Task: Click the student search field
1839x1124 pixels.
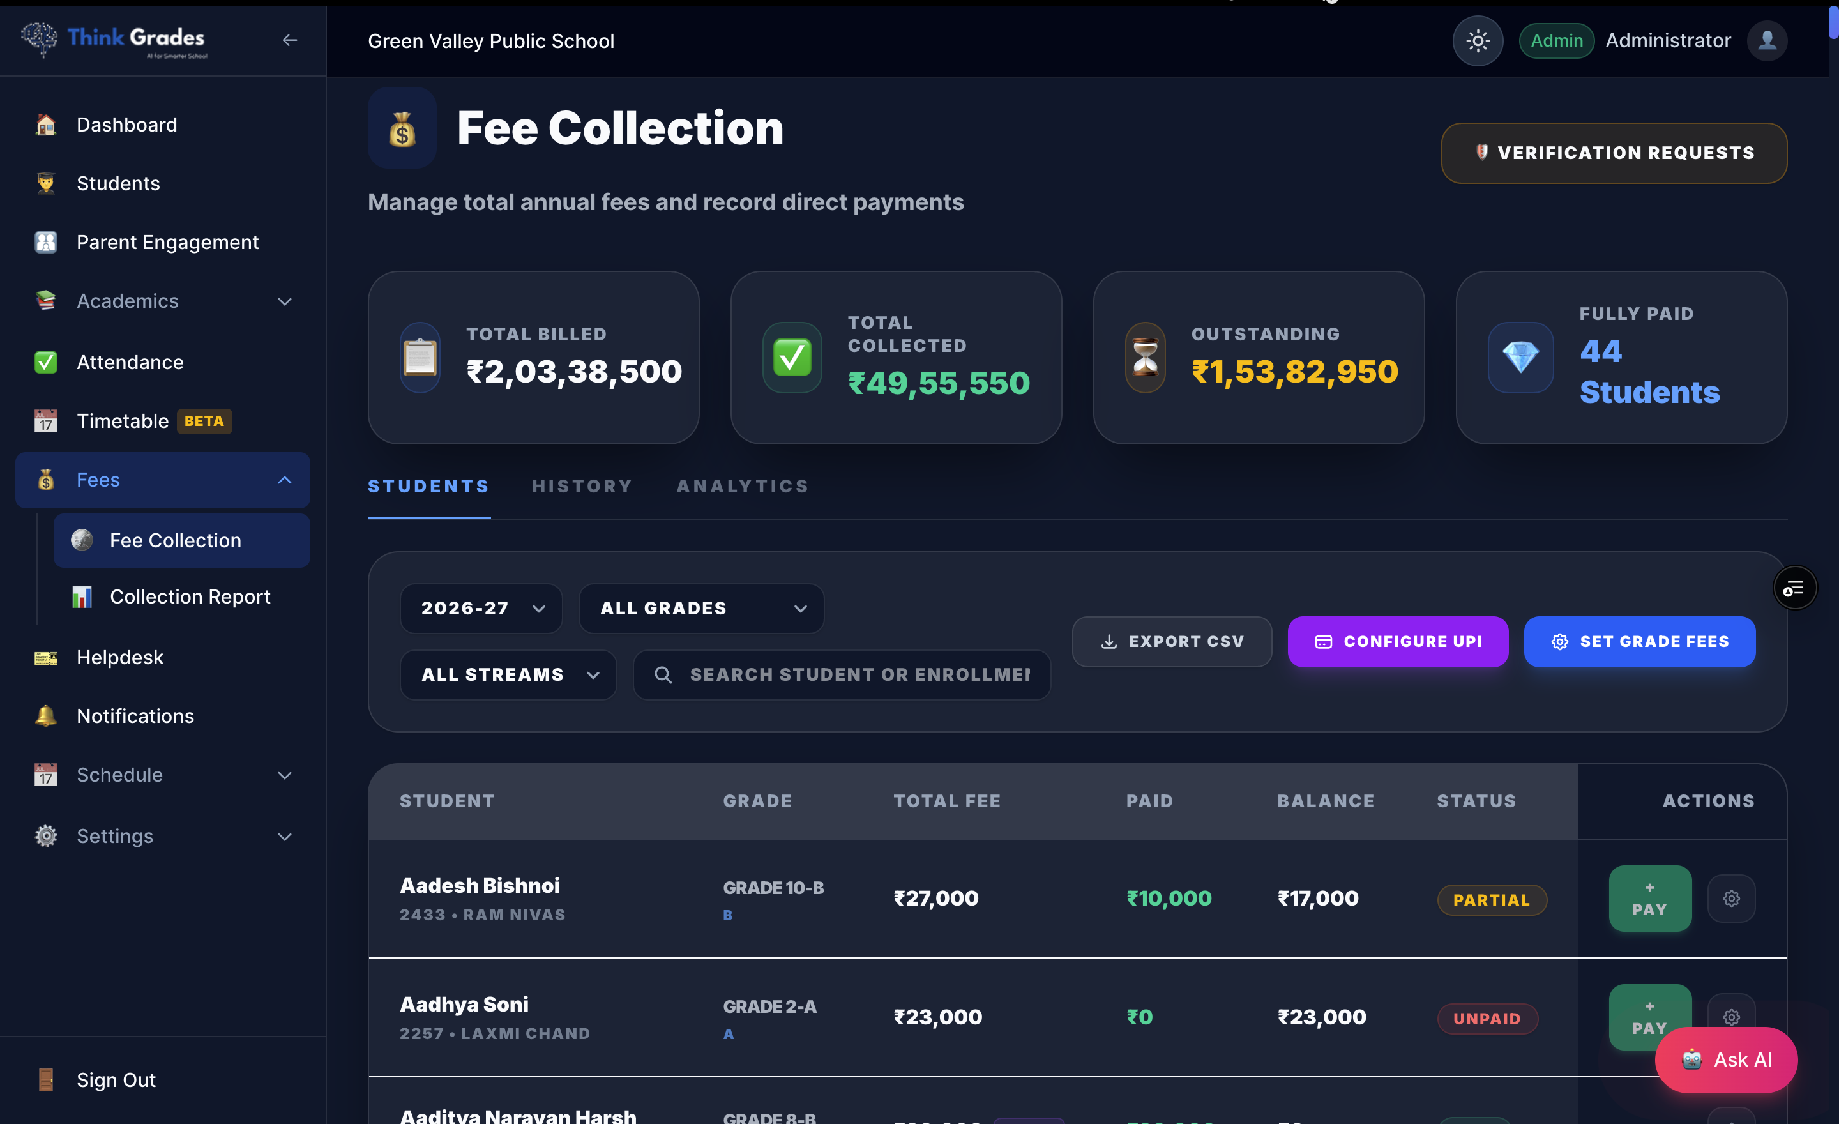Action: point(842,674)
